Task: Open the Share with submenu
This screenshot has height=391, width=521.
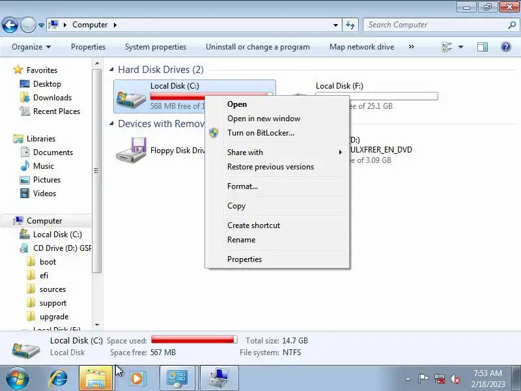Action: click(x=277, y=152)
